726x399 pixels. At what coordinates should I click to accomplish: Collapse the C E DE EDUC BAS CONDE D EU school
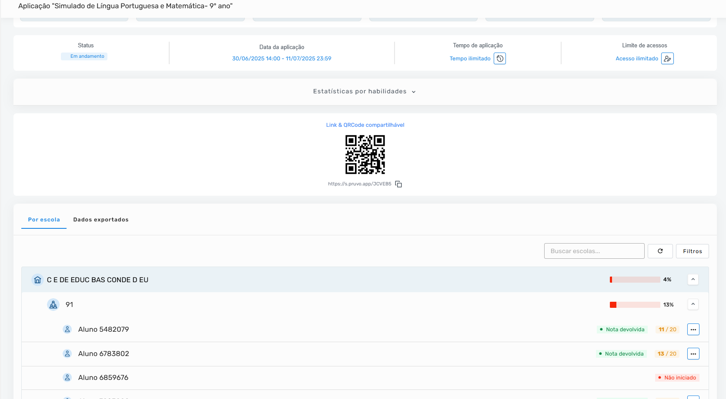(x=693, y=280)
